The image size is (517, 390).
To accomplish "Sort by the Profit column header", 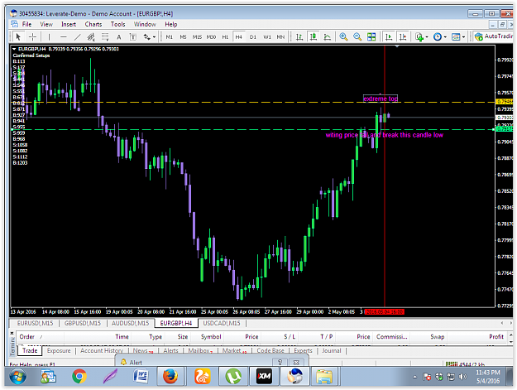I will point(480,336).
